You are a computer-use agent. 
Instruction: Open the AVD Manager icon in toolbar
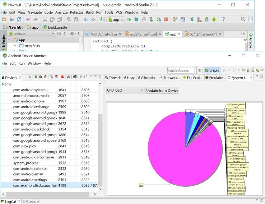(199, 20)
